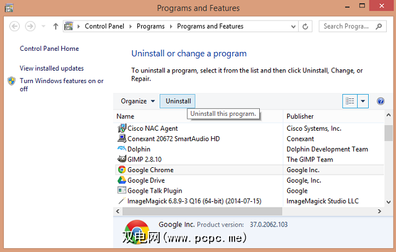This screenshot has height=252, width=396.
Task: Select Dolphin program name
Action: click(x=139, y=149)
